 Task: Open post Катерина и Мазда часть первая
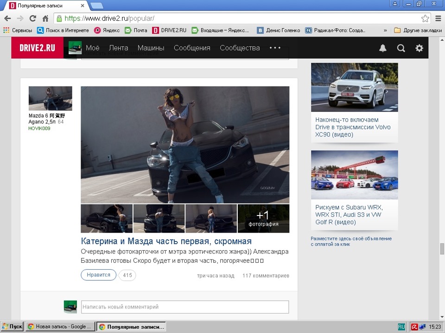[x=166, y=241]
